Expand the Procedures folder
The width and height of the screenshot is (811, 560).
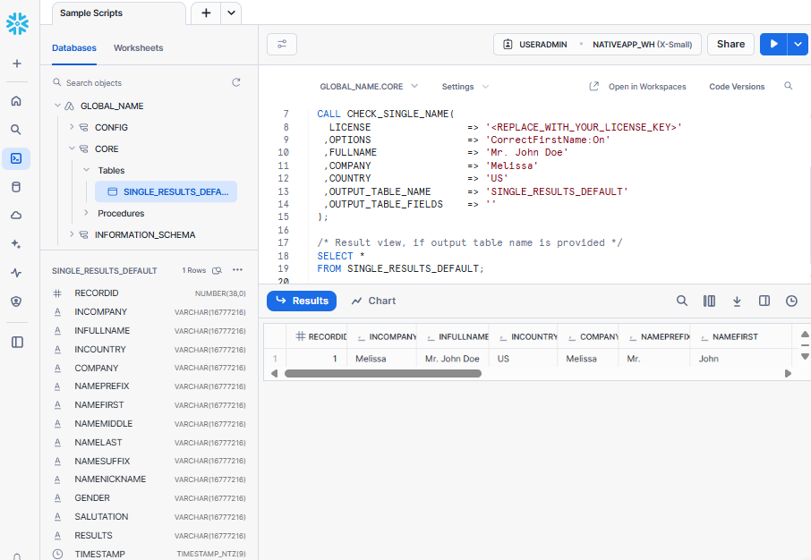click(x=86, y=213)
